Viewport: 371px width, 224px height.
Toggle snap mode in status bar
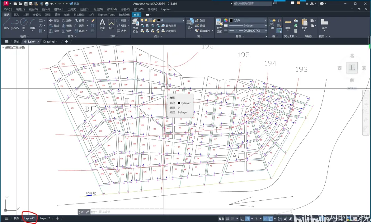233,219
